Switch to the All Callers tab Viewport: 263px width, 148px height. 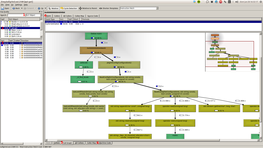click(67, 16)
